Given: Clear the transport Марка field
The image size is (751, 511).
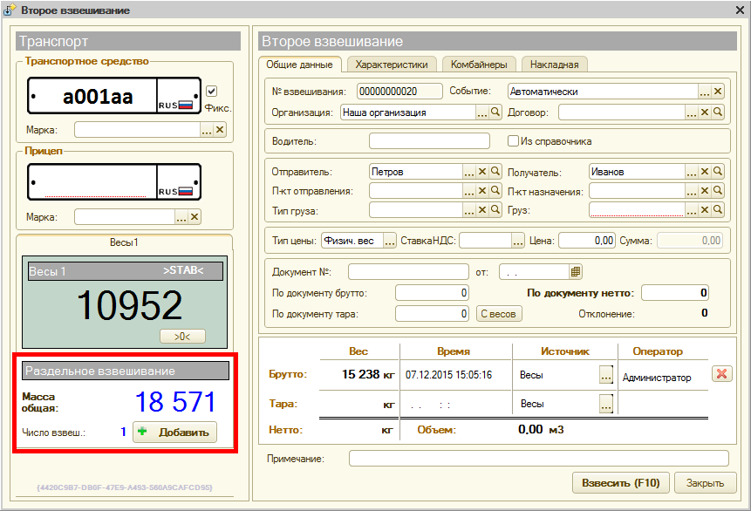Looking at the screenshot, I should [220, 130].
